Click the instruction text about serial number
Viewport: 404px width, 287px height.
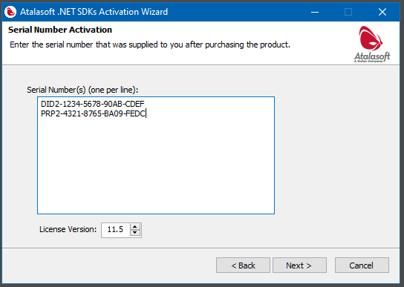click(150, 44)
